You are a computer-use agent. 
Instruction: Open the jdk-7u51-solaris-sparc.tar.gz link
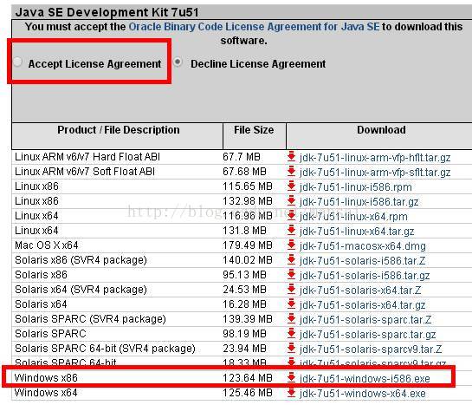coord(368,335)
